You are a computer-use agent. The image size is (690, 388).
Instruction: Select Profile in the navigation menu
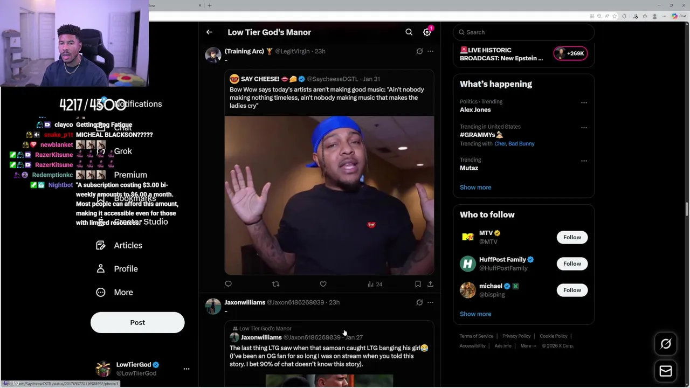pos(126,269)
